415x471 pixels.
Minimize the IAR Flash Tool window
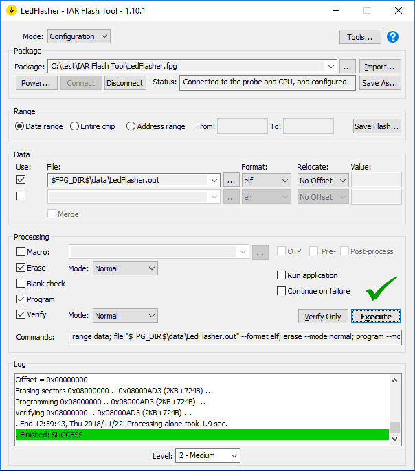(x=336, y=10)
